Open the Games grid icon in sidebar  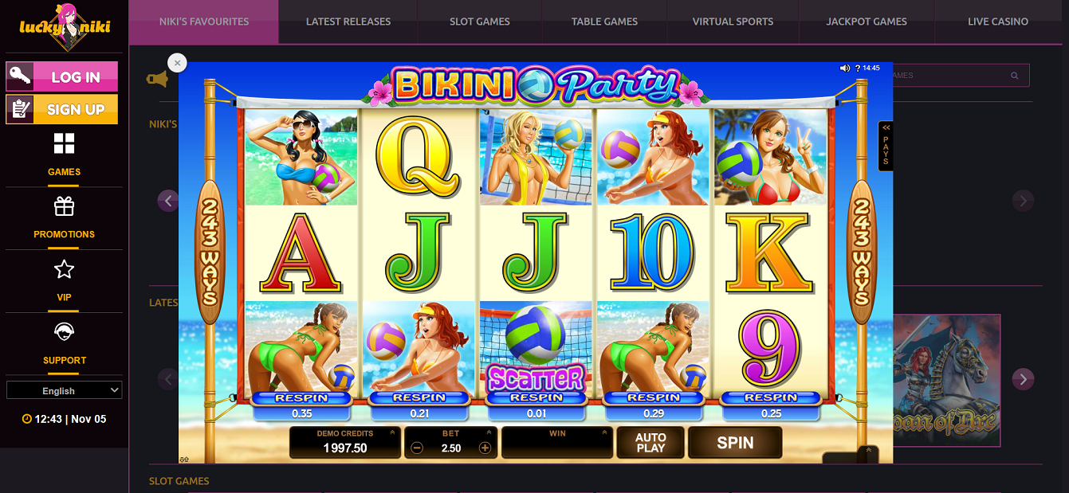pos(64,144)
